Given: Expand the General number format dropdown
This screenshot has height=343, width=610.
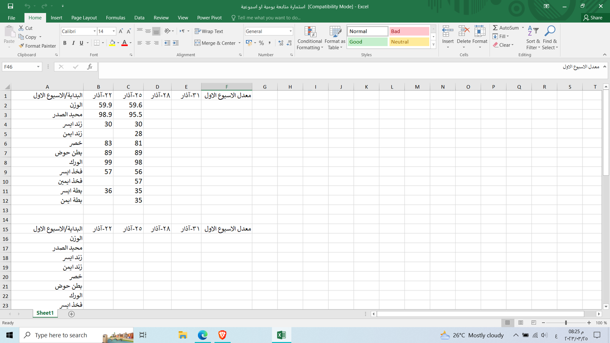Looking at the screenshot, I should 291,31.
